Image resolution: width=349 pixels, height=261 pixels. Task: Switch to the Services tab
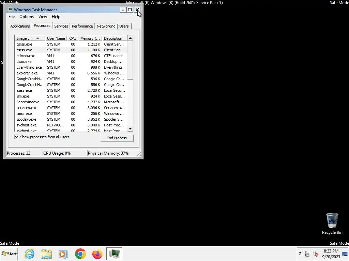coord(61,26)
